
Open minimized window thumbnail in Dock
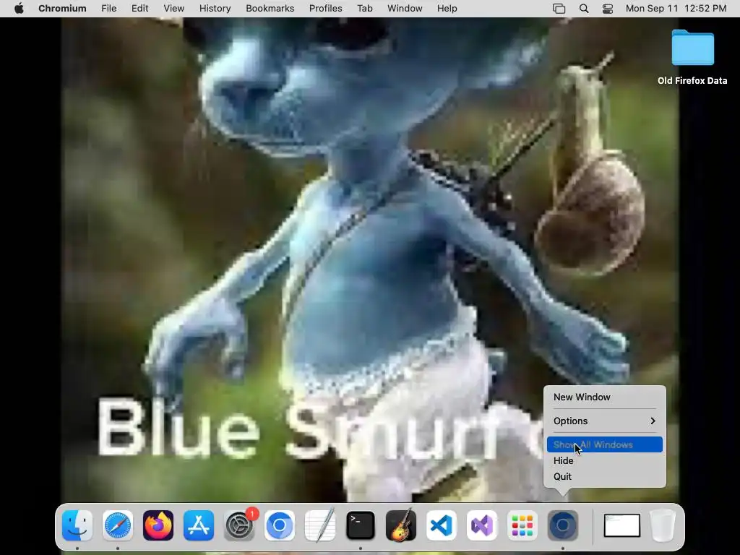click(x=622, y=525)
